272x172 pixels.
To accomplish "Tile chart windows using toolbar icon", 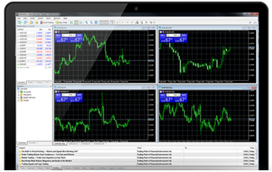I will point(96,22).
